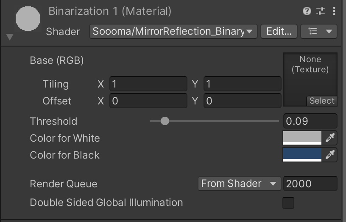This screenshot has width=346, height=222.
Task: Click eyedropper next to Color for Black
Action: coord(330,155)
